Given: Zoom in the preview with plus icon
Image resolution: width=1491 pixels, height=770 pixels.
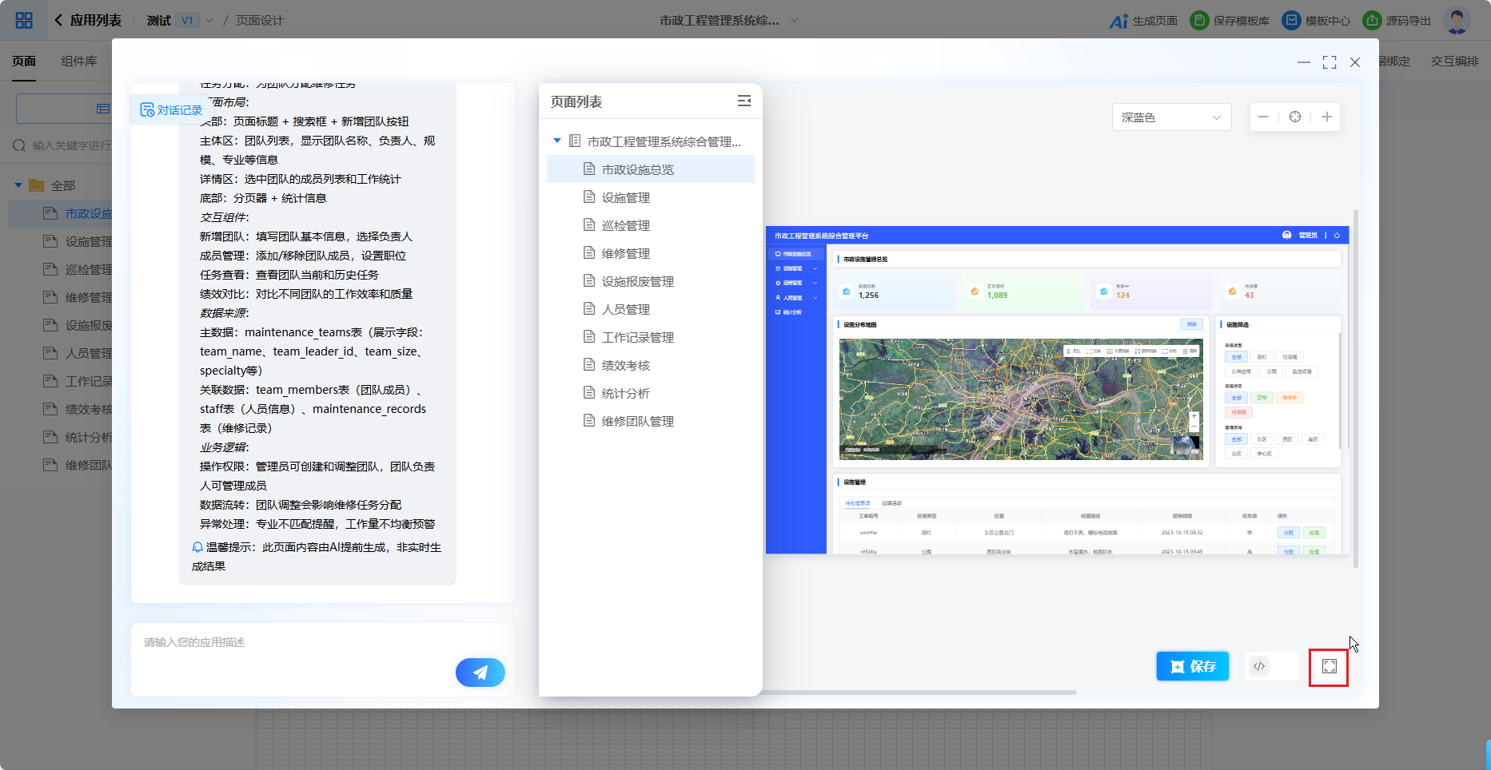Looking at the screenshot, I should click(1327, 117).
